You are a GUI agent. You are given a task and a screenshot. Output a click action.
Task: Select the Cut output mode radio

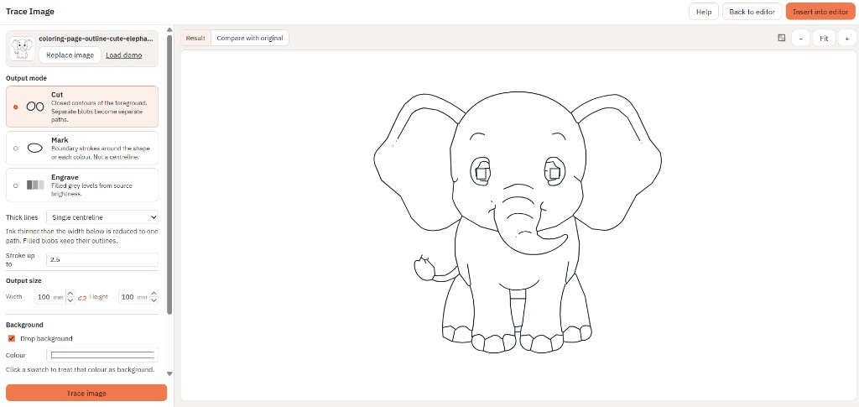15,107
